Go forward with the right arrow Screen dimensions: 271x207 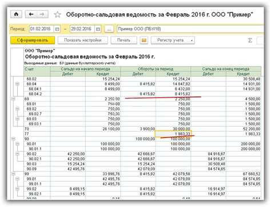click(42, 14)
